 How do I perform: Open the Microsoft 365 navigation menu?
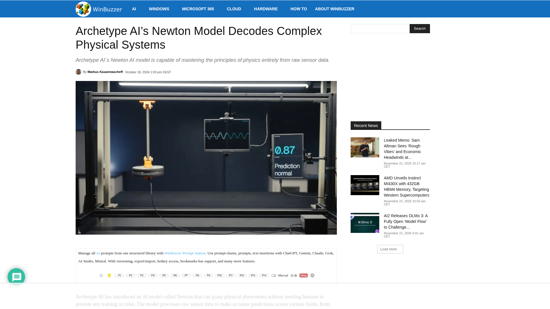pos(198,9)
